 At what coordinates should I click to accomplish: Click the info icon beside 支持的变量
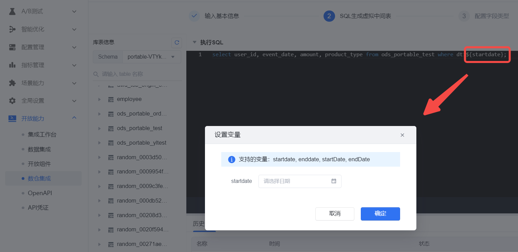(x=232, y=159)
